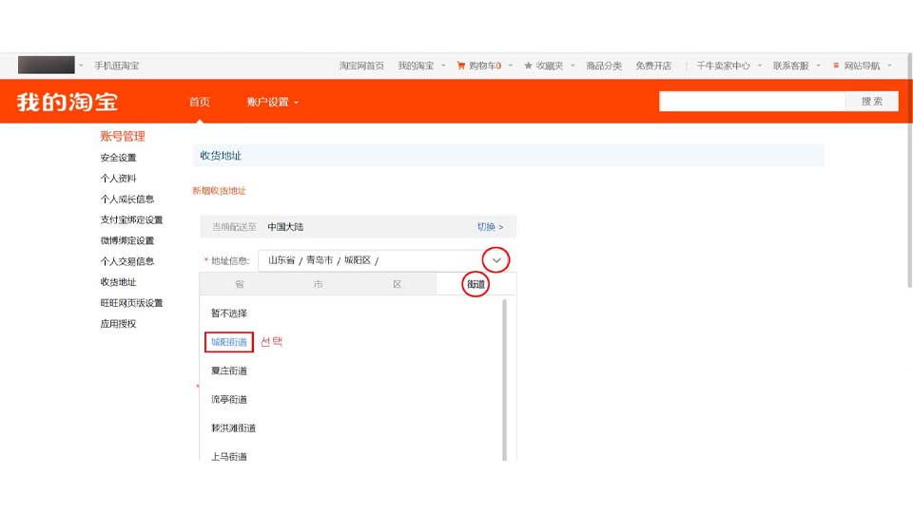Open 安全设置 in sidebar
Viewport: 913px width, 513px height.
click(118, 158)
